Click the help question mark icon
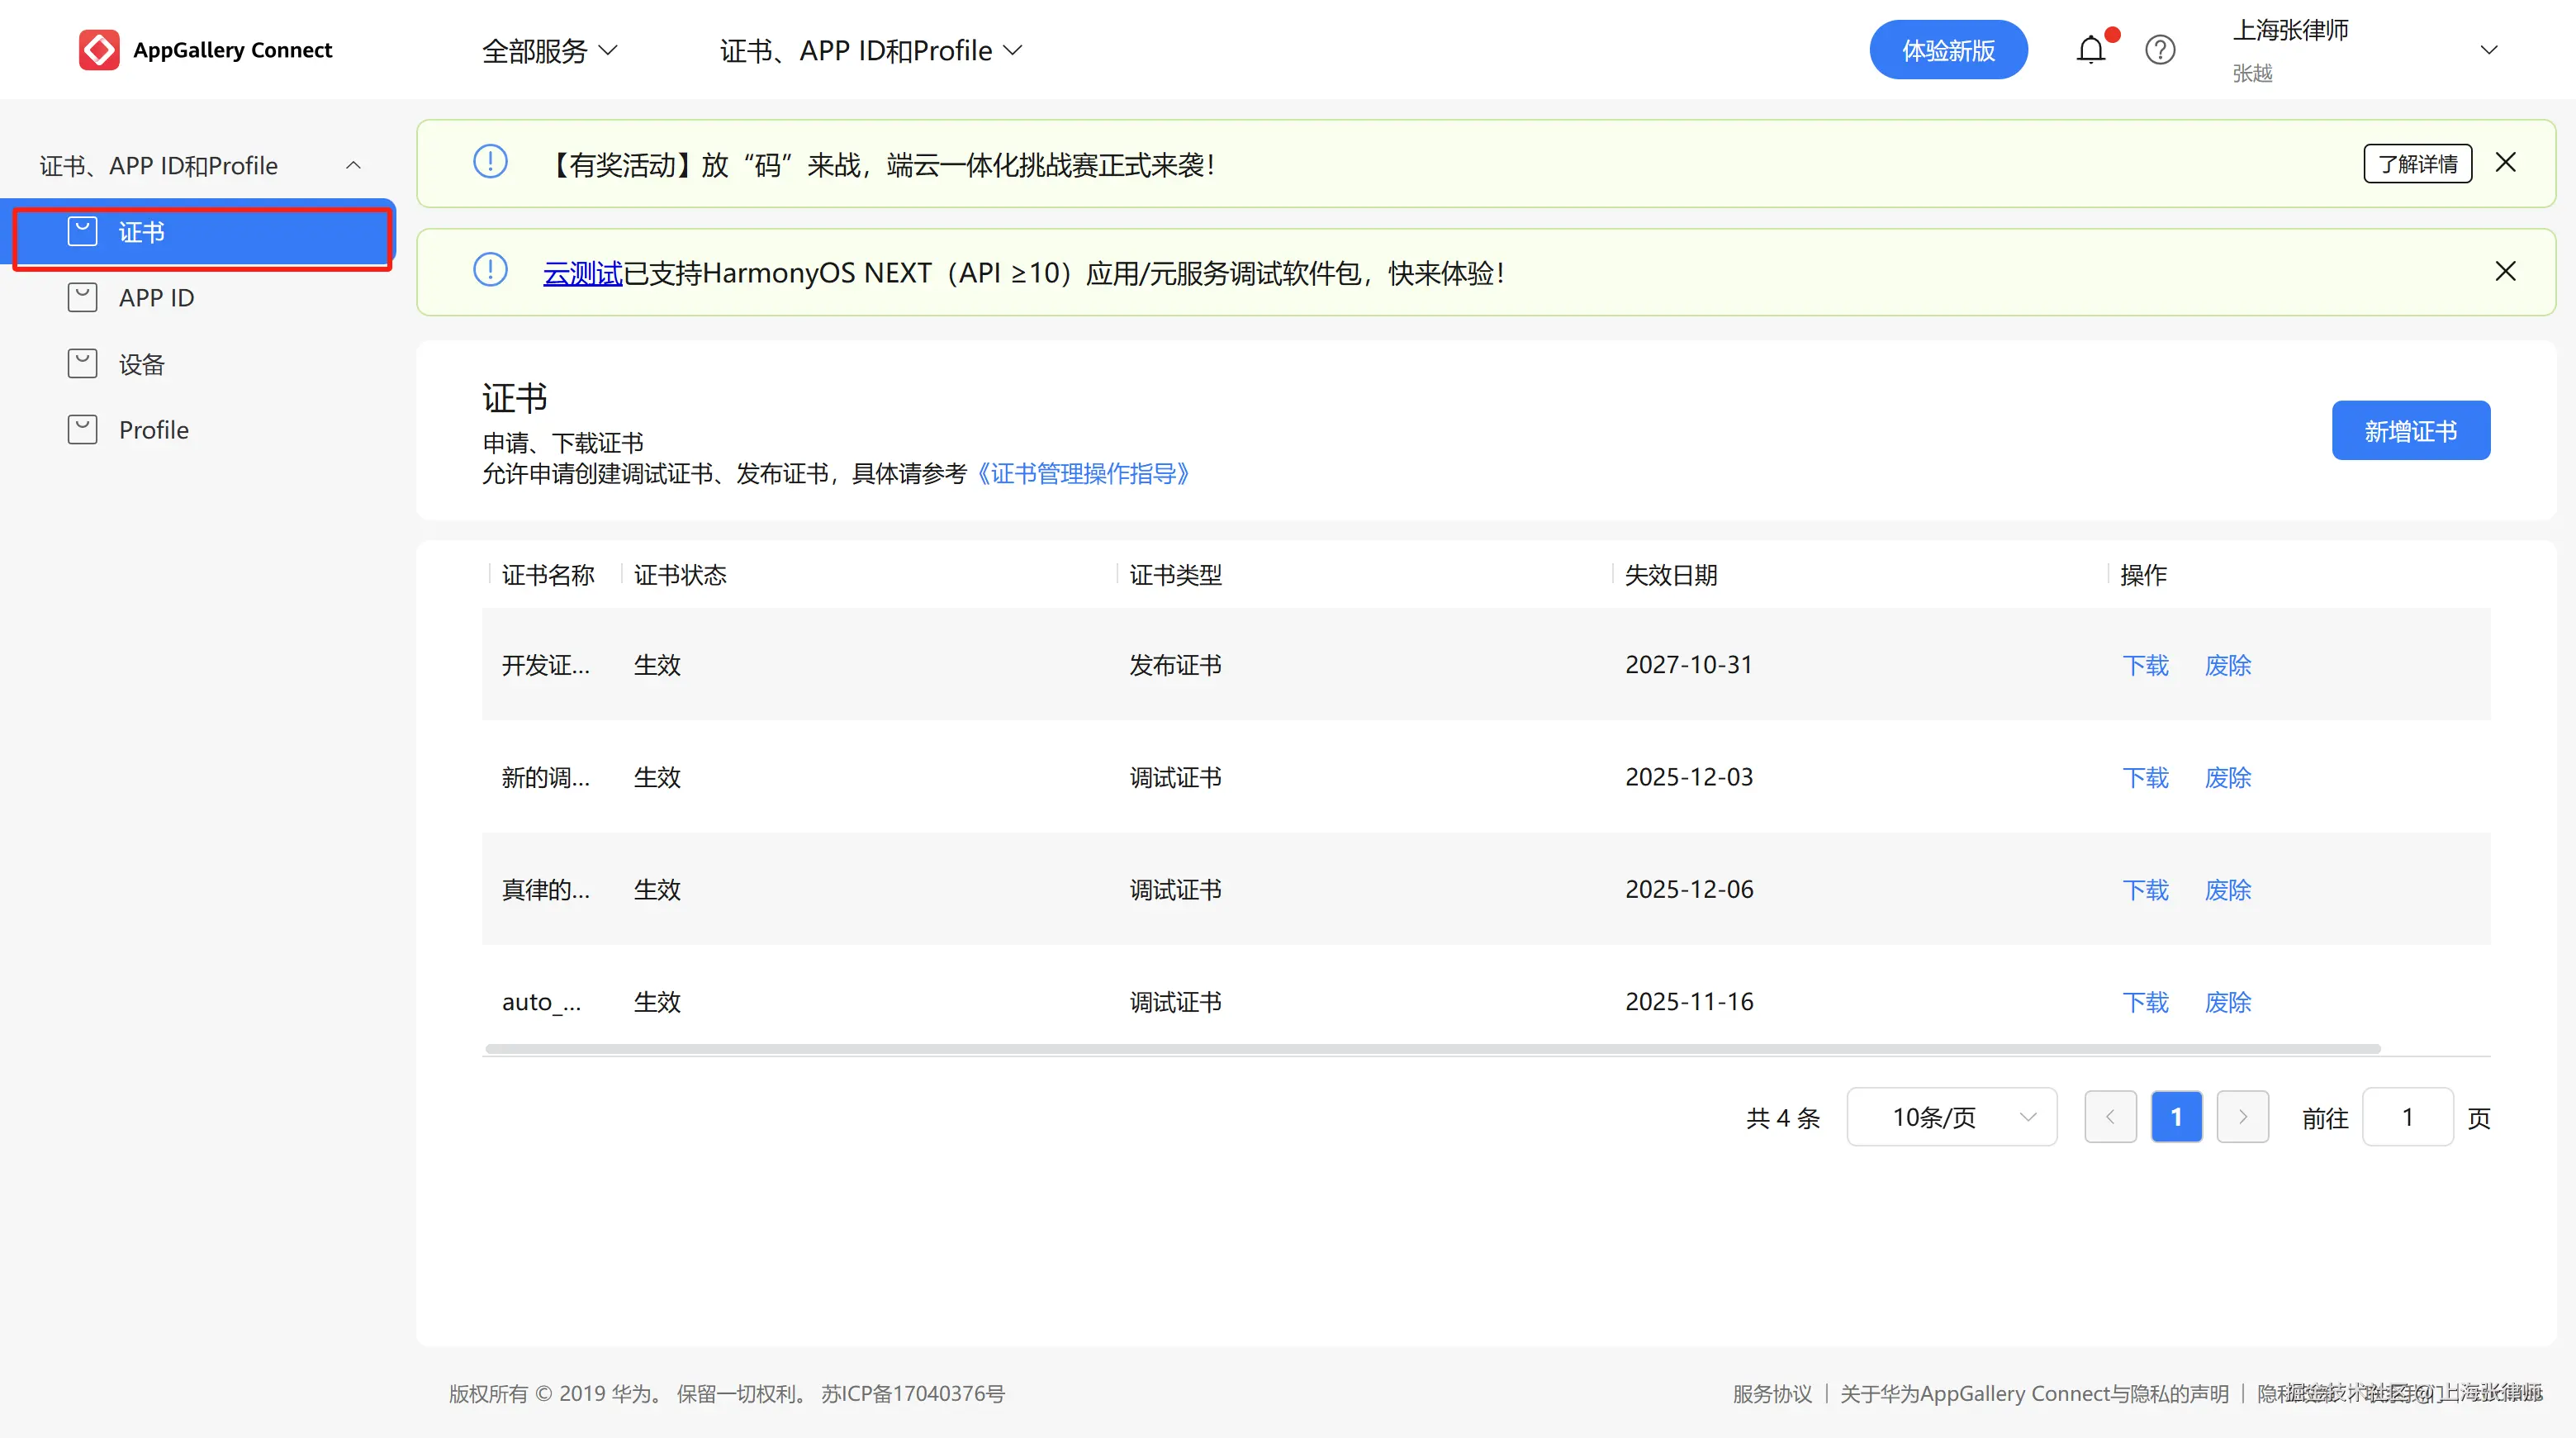The width and height of the screenshot is (2576, 1438). pyautogui.click(x=2160, y=49)
